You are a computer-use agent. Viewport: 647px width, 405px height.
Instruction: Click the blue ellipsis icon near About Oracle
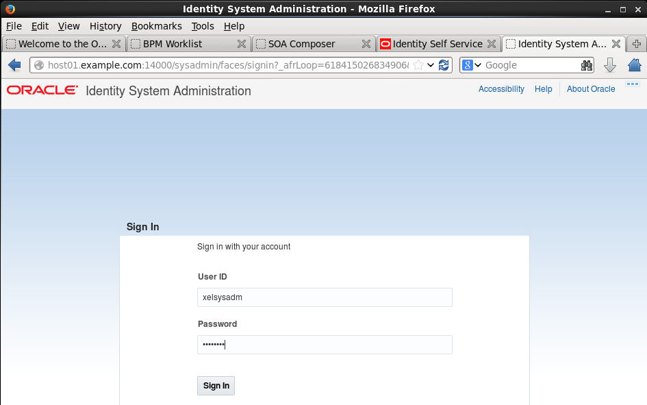tap(632, 83)
